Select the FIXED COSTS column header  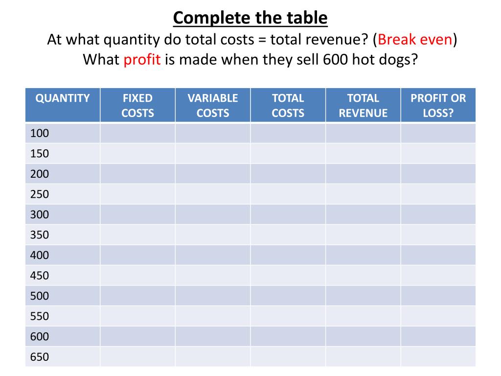point(137,105)
